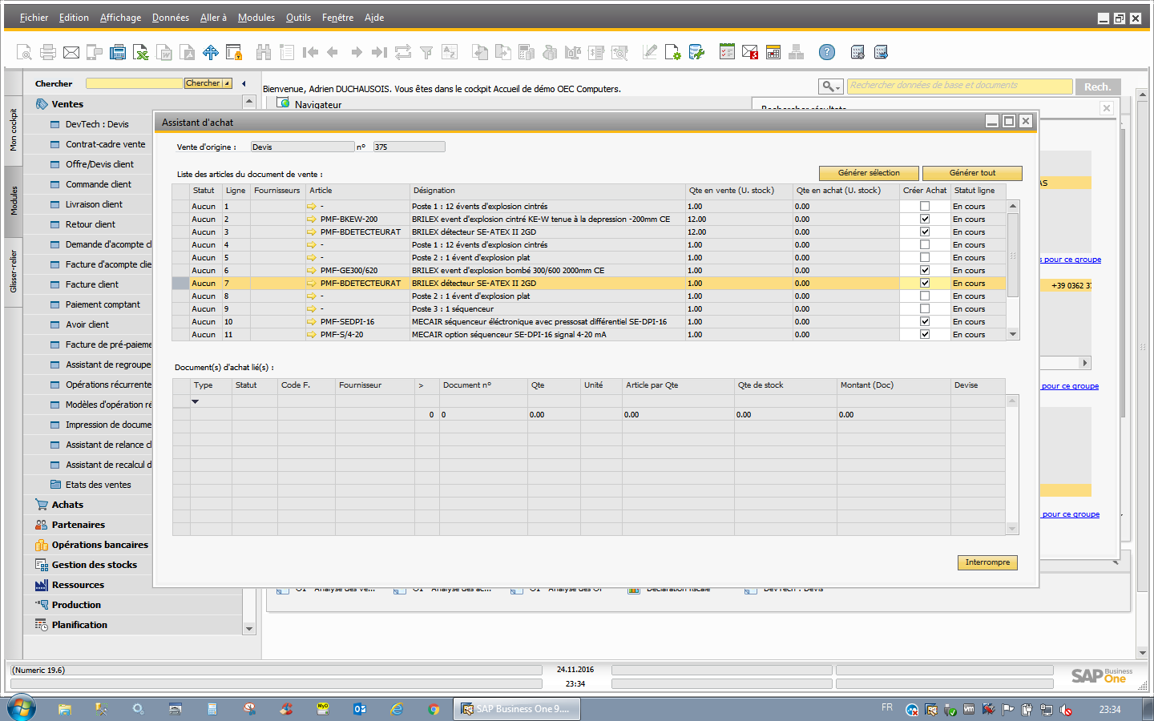Open Windows Start menu orb
The width and height of the screenshot is (1154, 721).
22,708
